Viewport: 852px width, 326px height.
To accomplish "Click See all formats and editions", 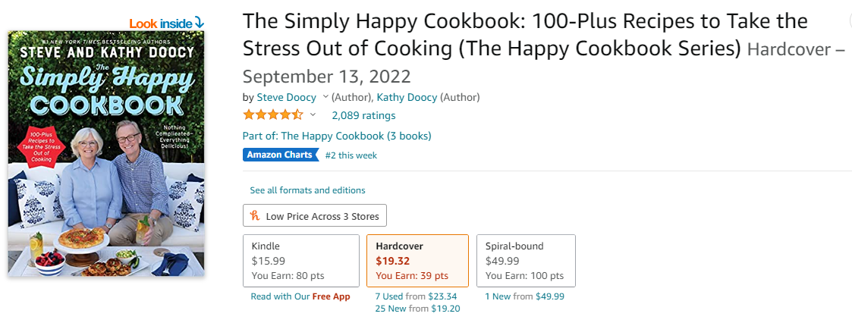I will click(307, 190).
